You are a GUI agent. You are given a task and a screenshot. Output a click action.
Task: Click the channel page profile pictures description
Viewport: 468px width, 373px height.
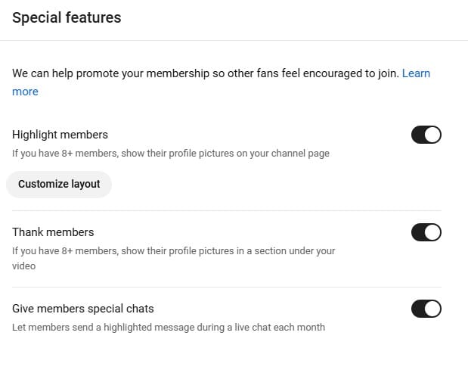[x=171, y=153]
